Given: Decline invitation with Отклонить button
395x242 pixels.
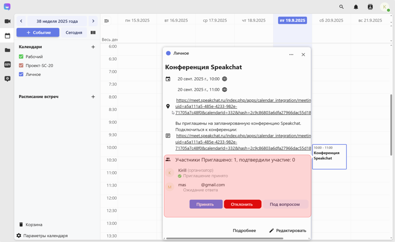Looking at the screenshot, I should (242, 204).
